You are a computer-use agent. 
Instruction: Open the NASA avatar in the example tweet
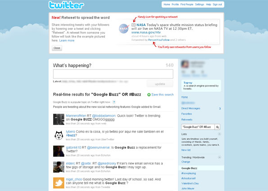(x=124, y=28)
